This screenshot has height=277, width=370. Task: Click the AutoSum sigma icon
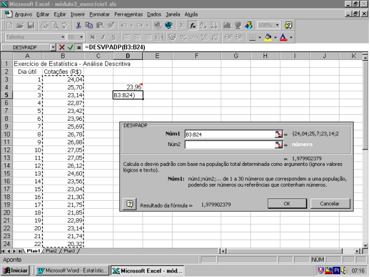point(182,25)
